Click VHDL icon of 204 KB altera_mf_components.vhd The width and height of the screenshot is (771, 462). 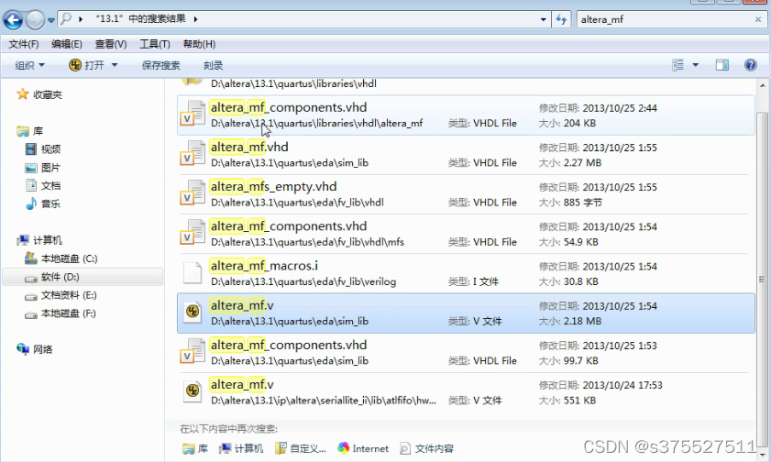(x=193, y=113)
